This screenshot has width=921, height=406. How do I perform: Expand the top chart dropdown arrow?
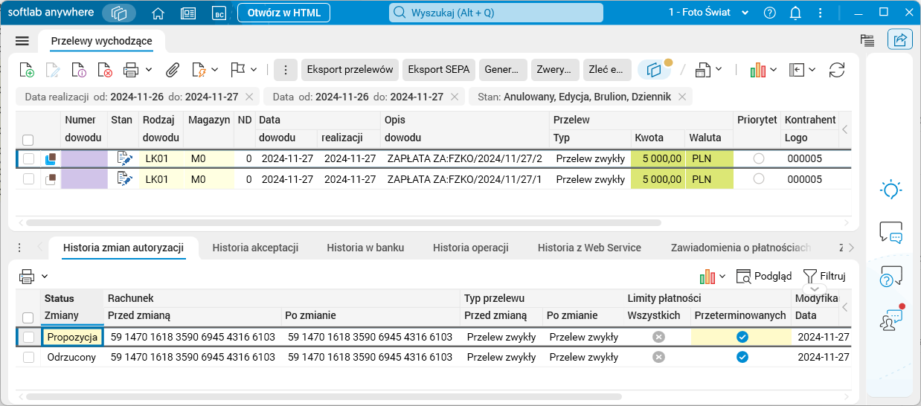tap(774, 70)
